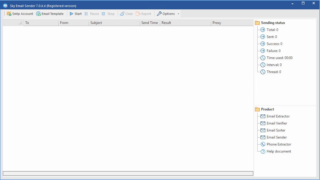Viewport: 320px width, 180px height.
Task: Click the envelope icon for Email Sender
Action: 263,137
